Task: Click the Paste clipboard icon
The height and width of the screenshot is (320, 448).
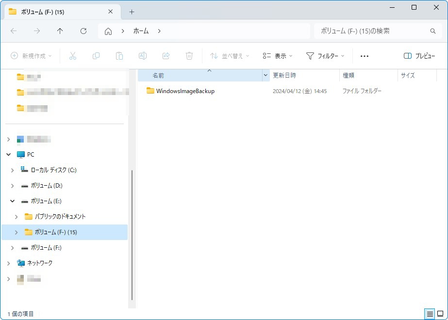Action: click(119, 56)
